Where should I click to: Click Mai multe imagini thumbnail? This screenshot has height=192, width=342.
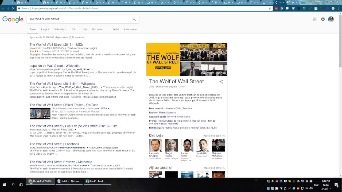[x=214, y=69]
